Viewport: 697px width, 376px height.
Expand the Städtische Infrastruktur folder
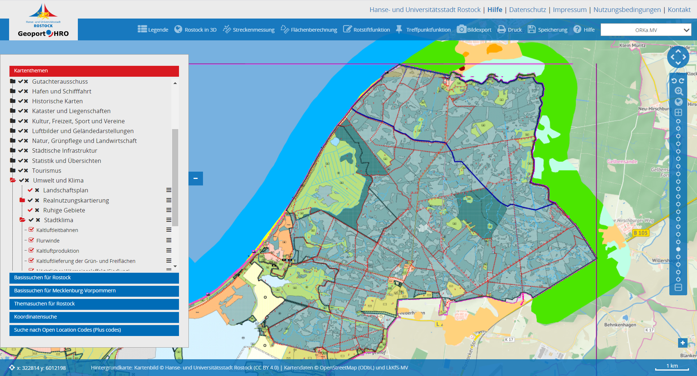tap(13, 151)
